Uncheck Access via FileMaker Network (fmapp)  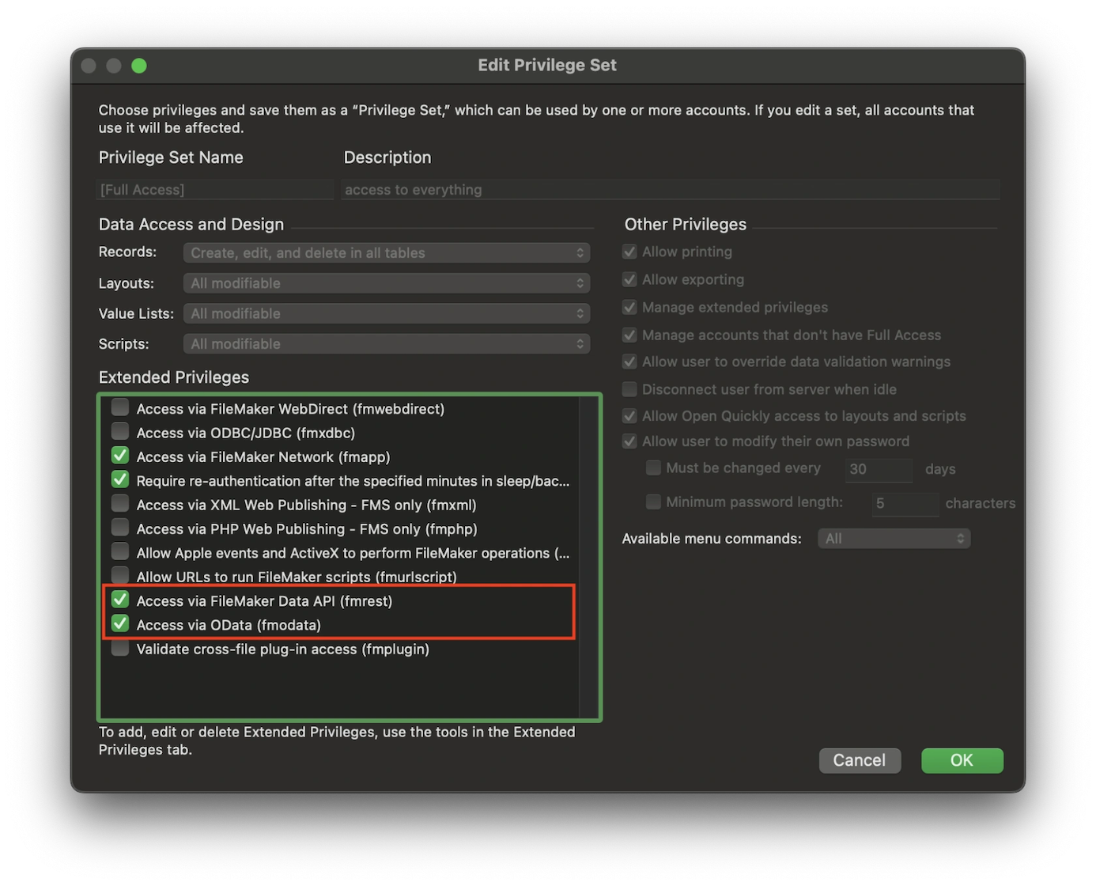(120, 456)
